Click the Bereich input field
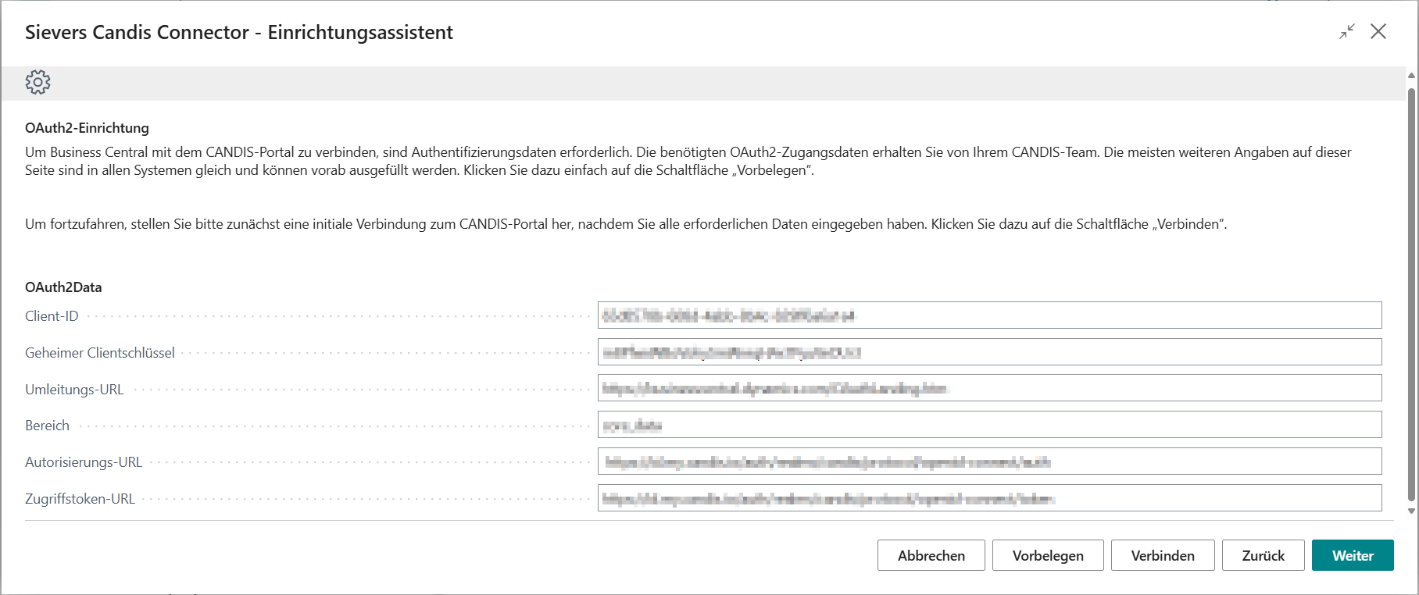The width and height of the screenshot is (1419, 595). coord(989,426)
